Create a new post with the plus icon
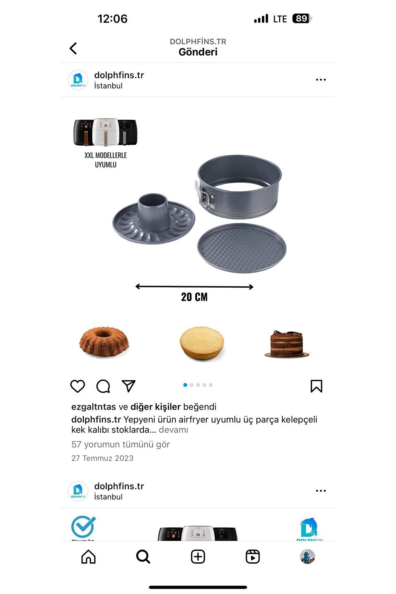The width and height of the screenshot is (396, 594). pyautogui.click(x=198, y=557)
